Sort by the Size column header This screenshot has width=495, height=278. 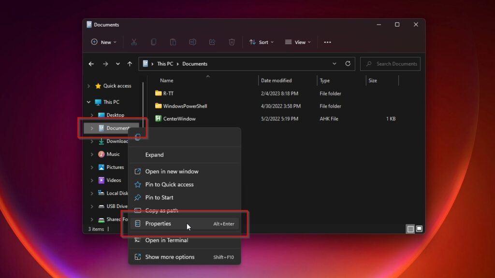373,81
